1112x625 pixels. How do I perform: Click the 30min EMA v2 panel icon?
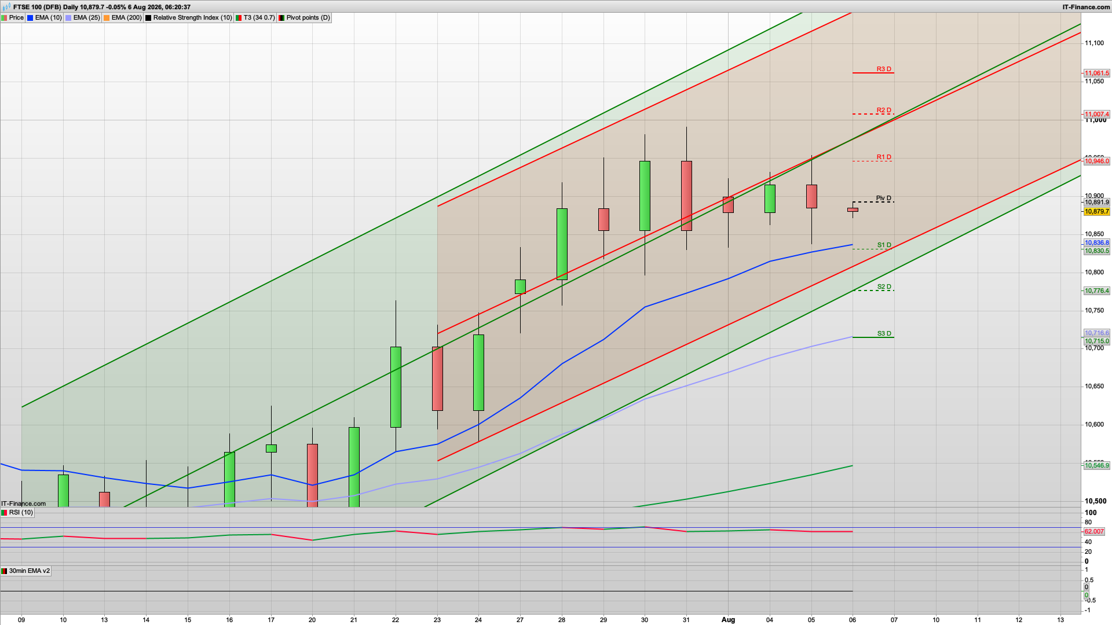tap(4, 571)
